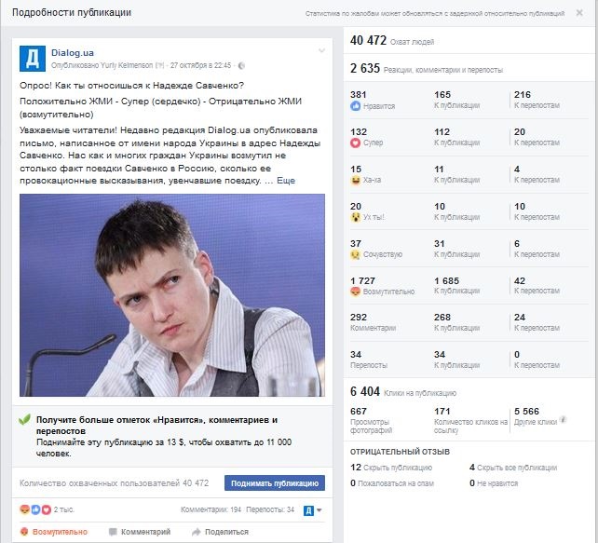
Task: Open the Dialog.ua page name link
Action: click(x=73, y=52)
